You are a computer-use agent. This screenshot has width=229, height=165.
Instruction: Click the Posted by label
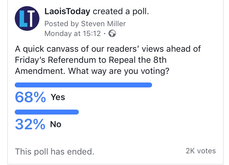(62, 24)
